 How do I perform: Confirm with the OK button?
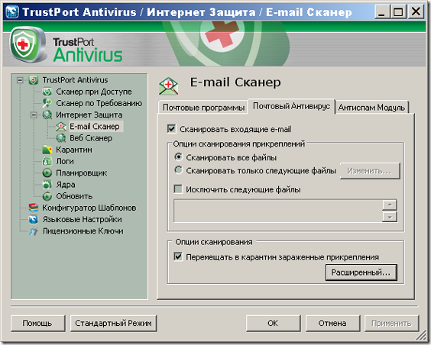click(274, 324)
